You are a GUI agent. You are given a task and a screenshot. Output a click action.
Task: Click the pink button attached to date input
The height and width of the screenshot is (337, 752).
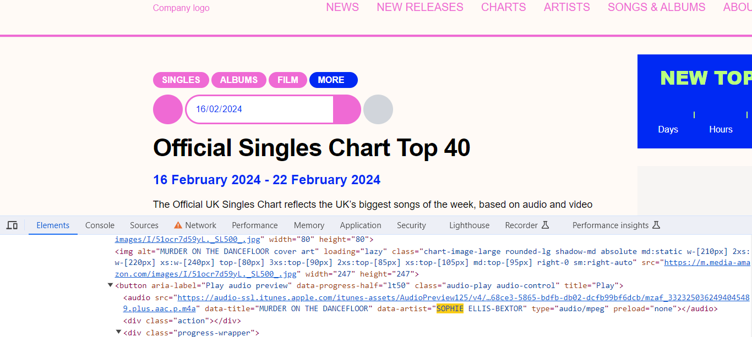pyautogui.click(x=347, y=109)
